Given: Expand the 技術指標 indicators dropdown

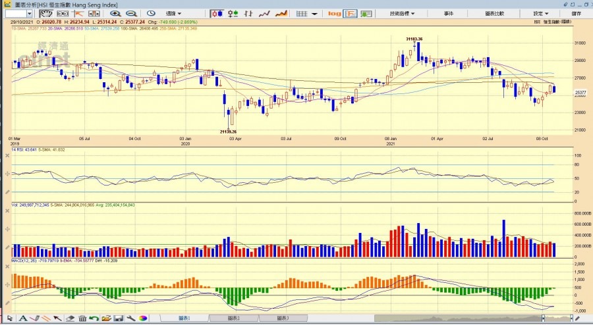Looking at the screenshot, I should [x=403, y=13].
